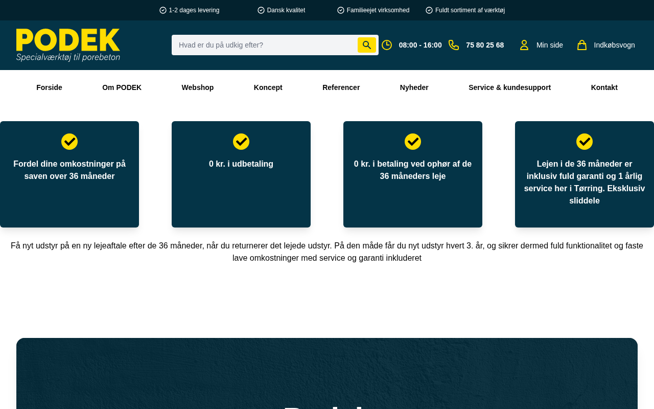Image resolution: width=654 pixels, height=409 pixels.
Task: Click the PODEK logo
Action: pyautogui.click(x=68, y=45)
